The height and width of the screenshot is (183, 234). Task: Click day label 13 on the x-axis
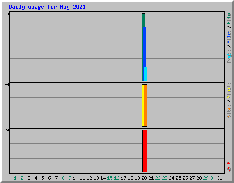(96, 178)
